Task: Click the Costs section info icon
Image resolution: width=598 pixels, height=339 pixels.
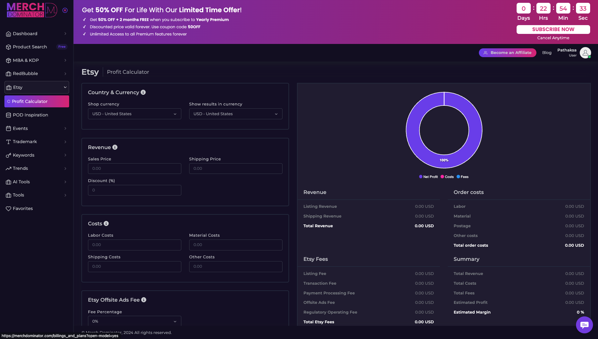Action: (106, 223)
